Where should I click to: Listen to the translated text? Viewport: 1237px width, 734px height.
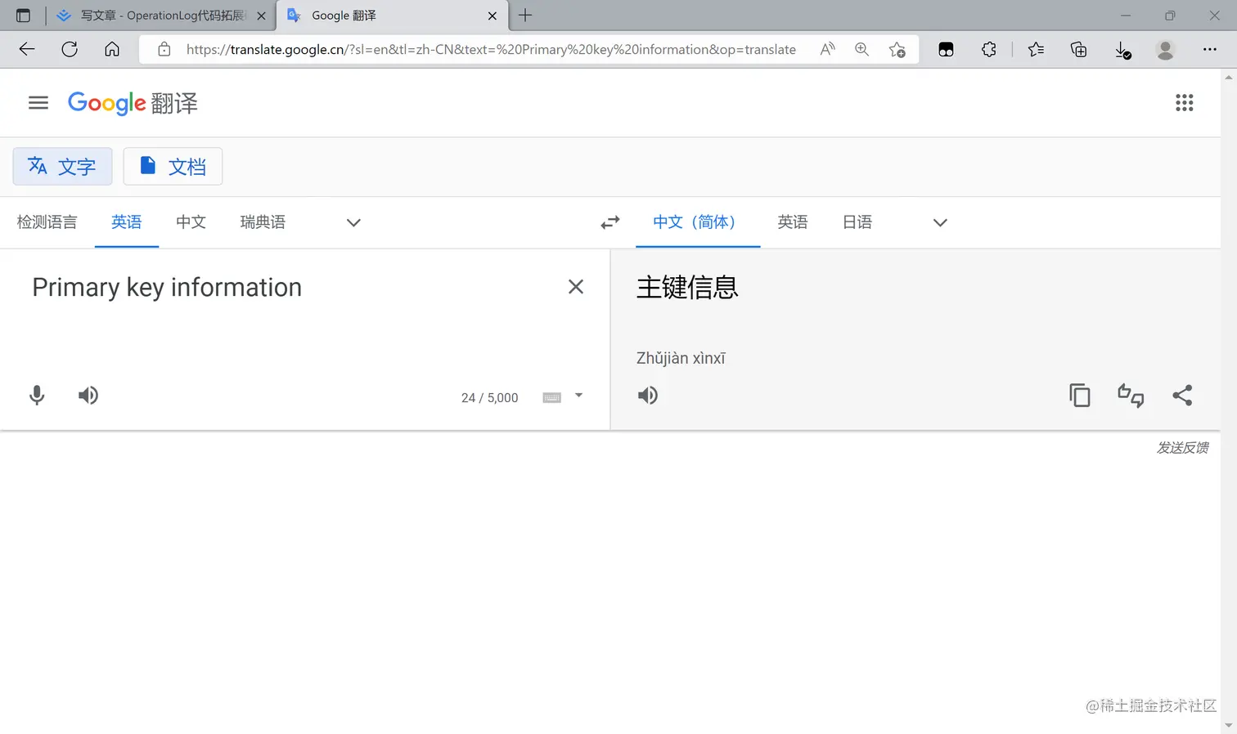[648, 396]
